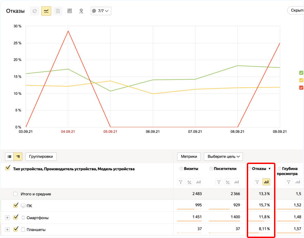Open help icon next to Визиты
304x238 pixels.
(181, 169)
